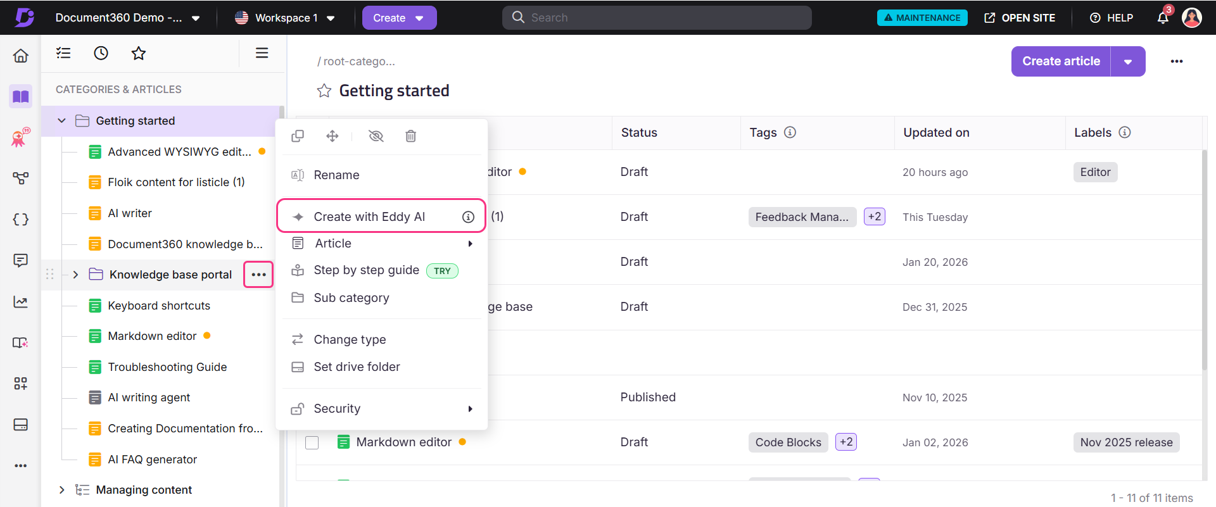Viewport: 1216px width, 507px height.
Task: Open the AI FAQ generator article
Action: (x=152, y=460)
